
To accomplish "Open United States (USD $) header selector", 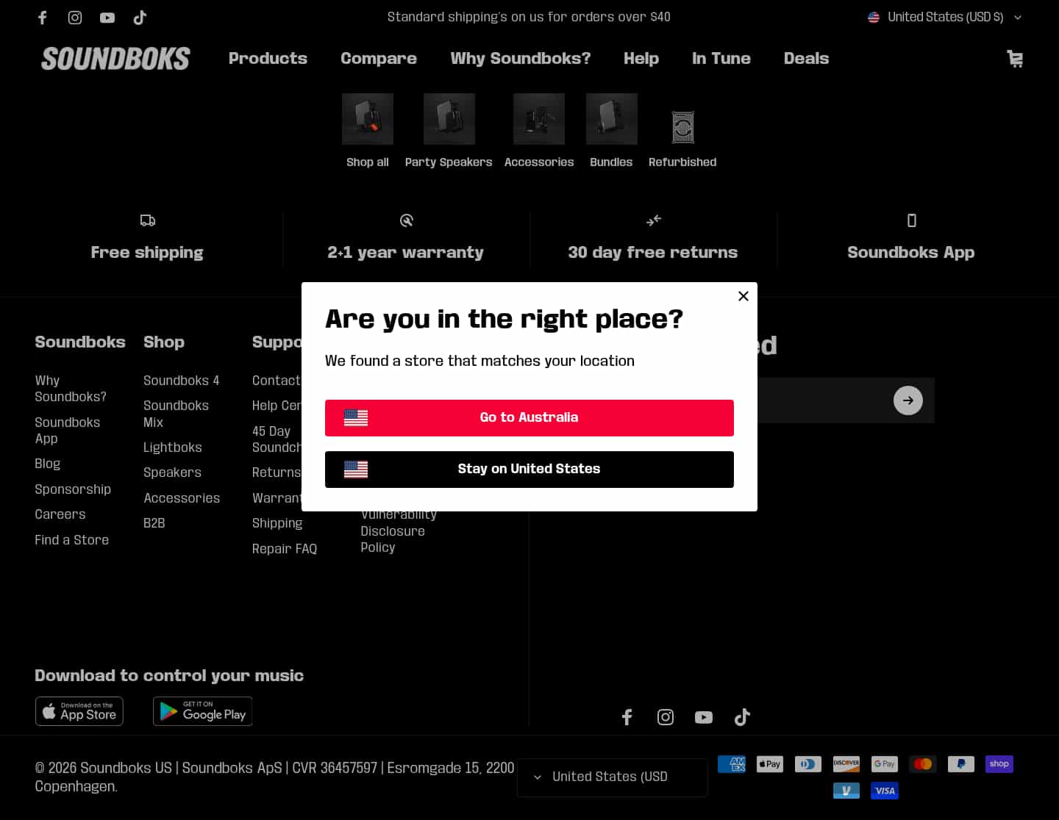I will pos(945,17).
